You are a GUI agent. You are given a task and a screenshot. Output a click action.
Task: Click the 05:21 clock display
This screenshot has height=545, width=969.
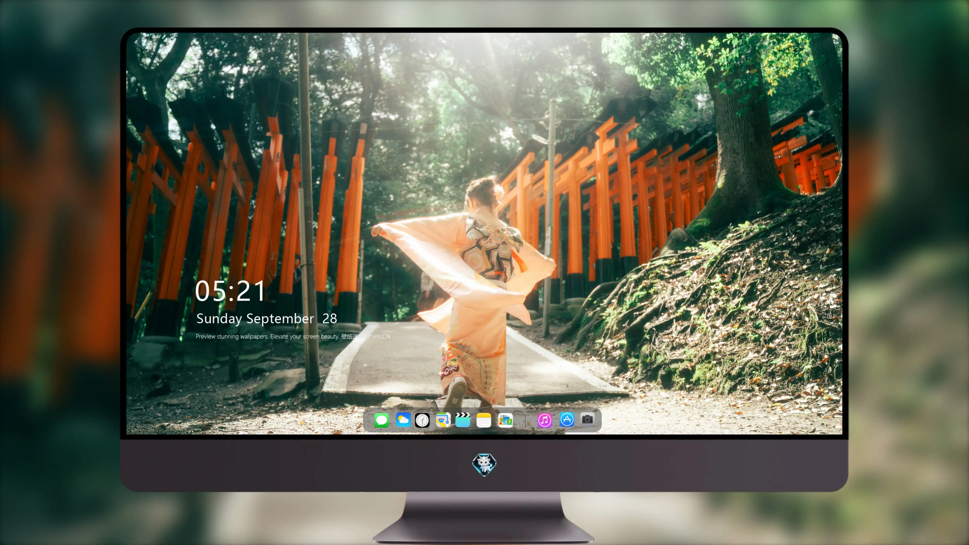tap(230, 291)
